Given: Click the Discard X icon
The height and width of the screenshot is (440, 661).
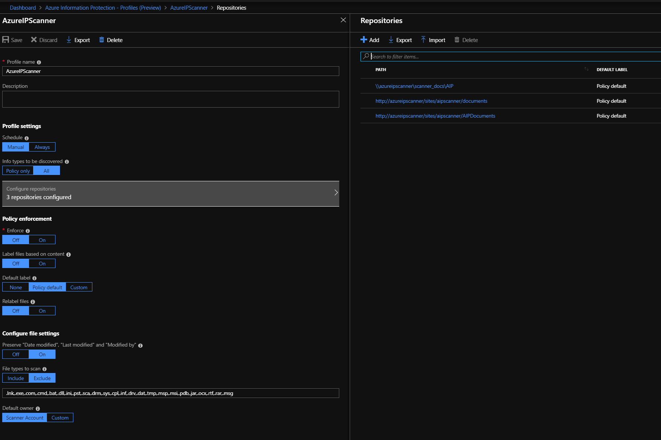Looking at the screenshot, I should pyautogui.click(x=34, y=40).
